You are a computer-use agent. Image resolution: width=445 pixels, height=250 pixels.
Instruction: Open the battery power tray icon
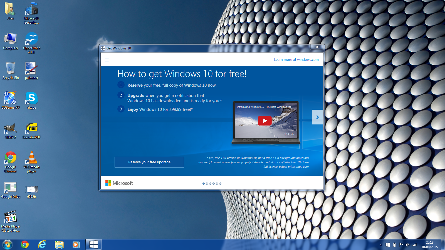(x=394, y=245)
